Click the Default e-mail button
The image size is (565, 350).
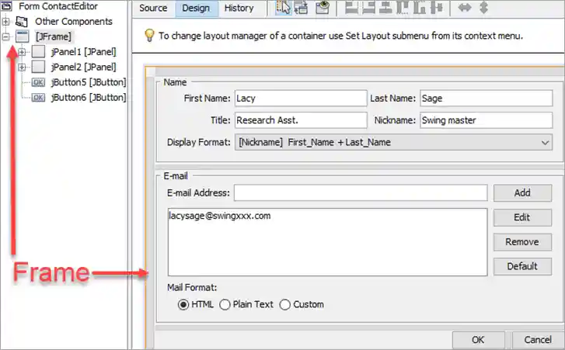(x=522, y=266)
